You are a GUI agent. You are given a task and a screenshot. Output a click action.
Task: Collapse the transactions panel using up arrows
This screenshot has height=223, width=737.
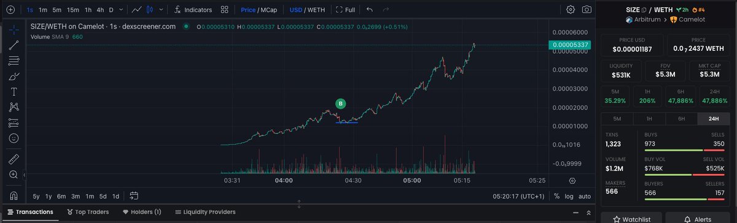click(589, 212)
